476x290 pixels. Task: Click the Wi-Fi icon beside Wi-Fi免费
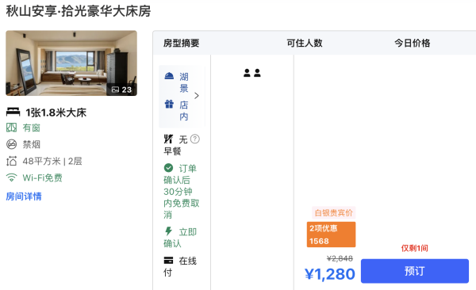12,177
